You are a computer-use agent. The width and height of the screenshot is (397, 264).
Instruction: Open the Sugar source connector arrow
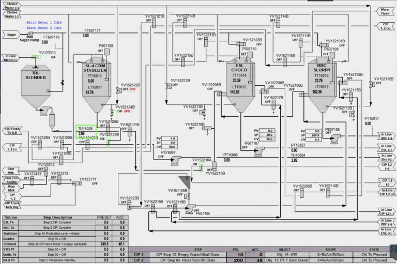pyautogui.click(x=11, y=35)
